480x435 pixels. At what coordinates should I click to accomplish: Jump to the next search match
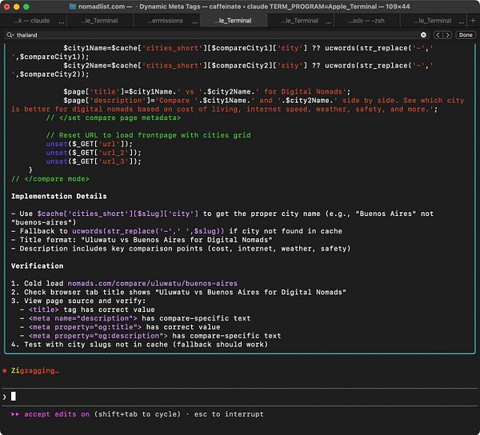pyautogui.click(x=448, y=35)
